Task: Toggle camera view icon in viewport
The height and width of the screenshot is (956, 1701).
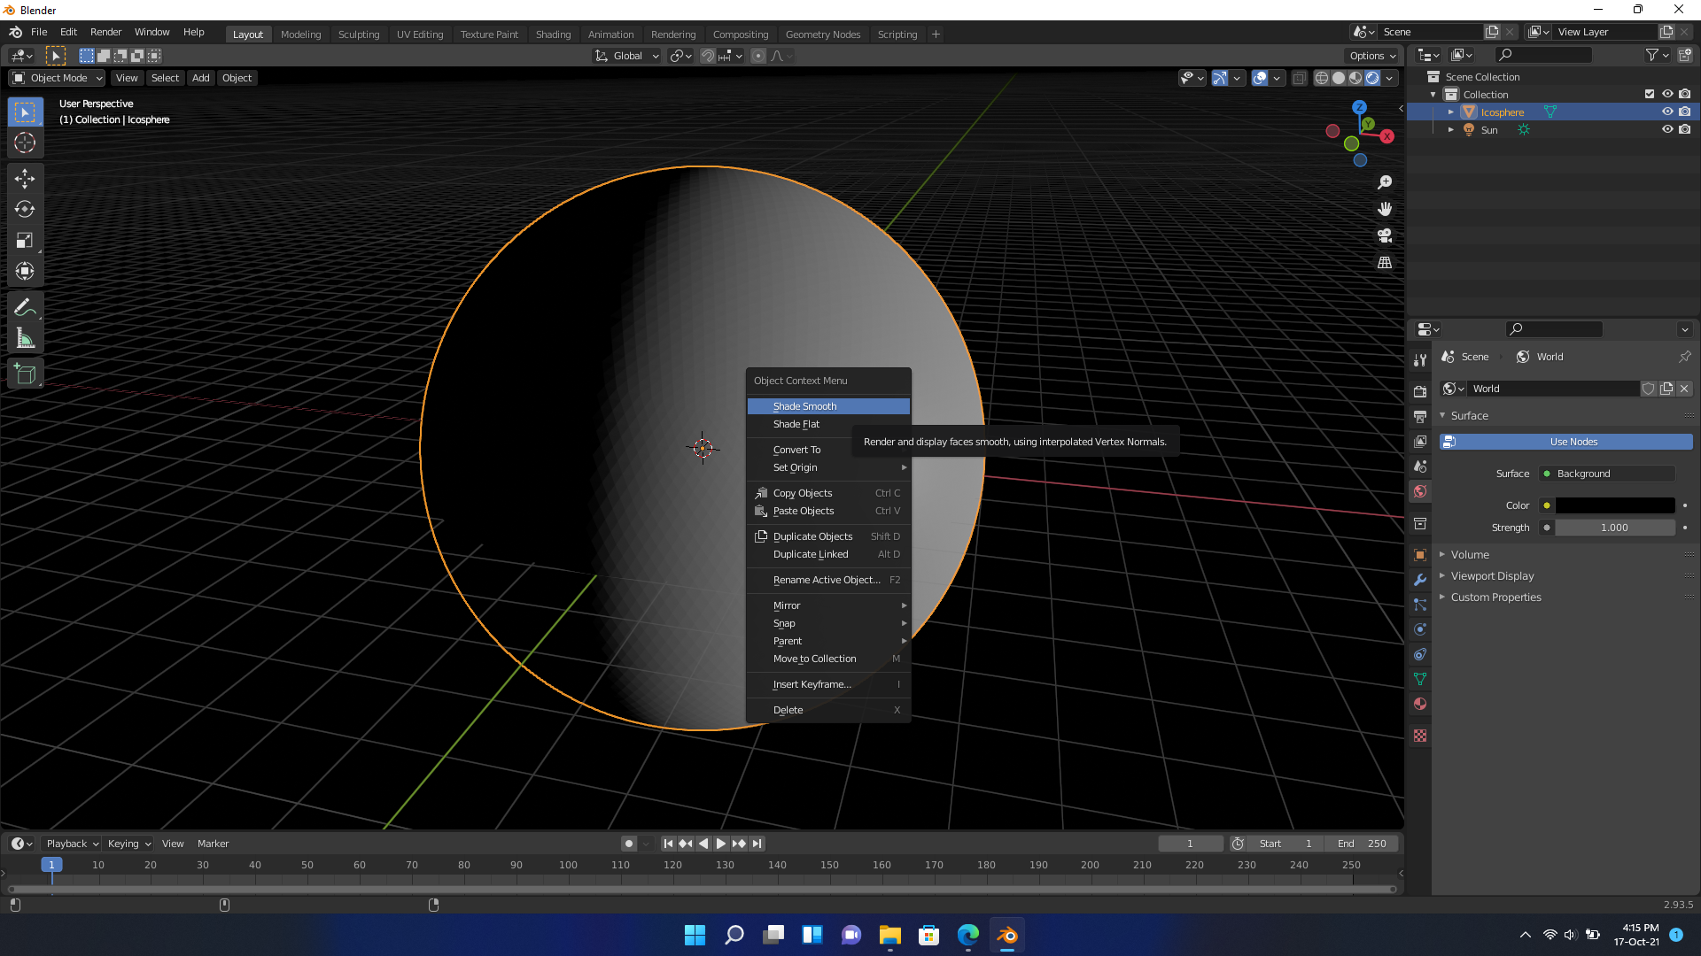Action: coord(1385,235)
